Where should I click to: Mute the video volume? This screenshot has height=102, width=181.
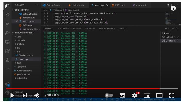pos(37,95)
